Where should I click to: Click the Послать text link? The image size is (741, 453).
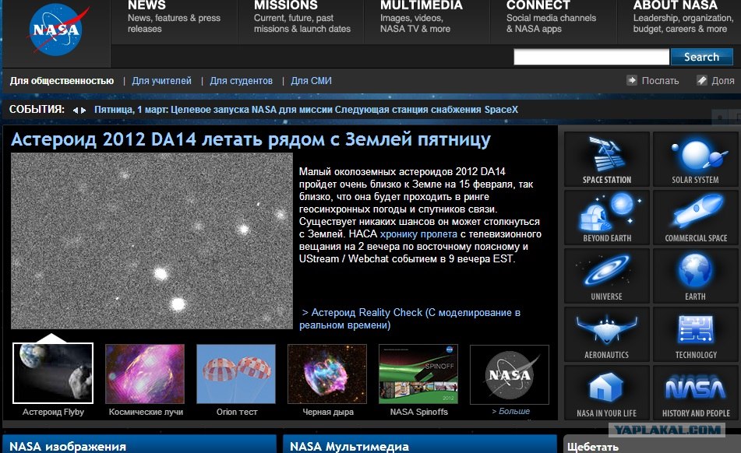point(660,81)
